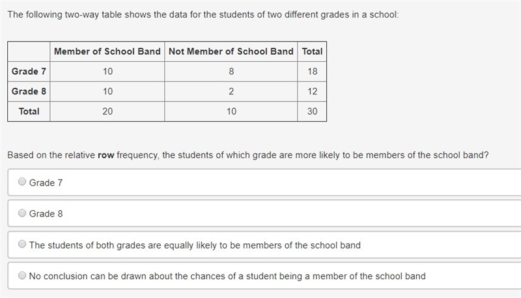
Task: Click Grade 8 not-member cell showing 2
Action: coord(231,91)
